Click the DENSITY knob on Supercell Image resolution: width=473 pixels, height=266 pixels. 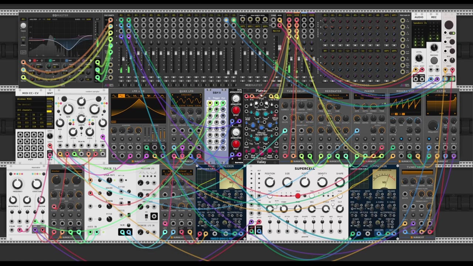322,182
